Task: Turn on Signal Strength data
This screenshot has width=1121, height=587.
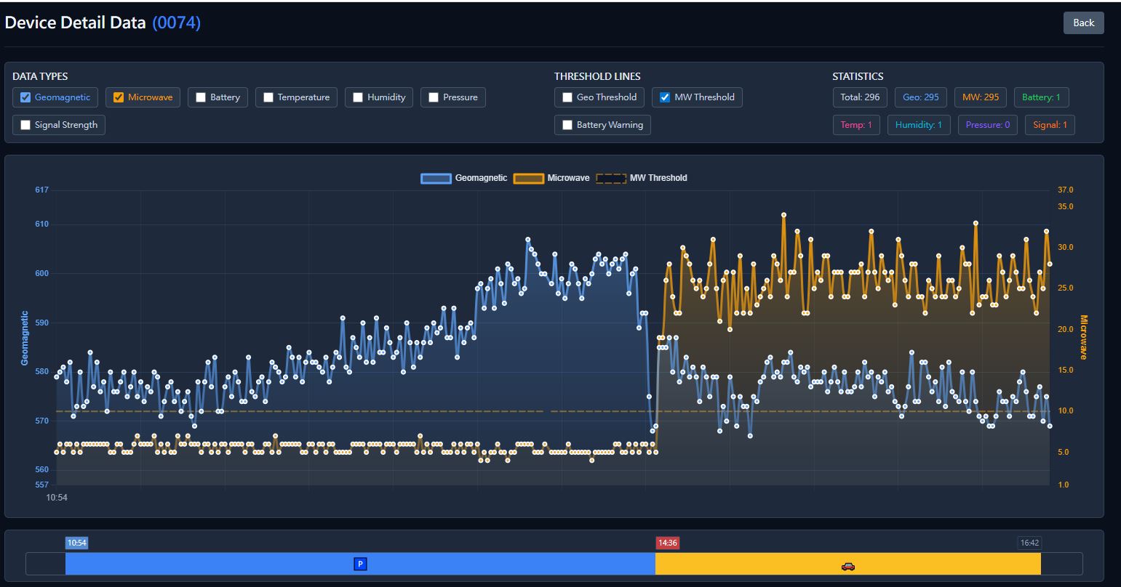Action: (x=25, y=125)
